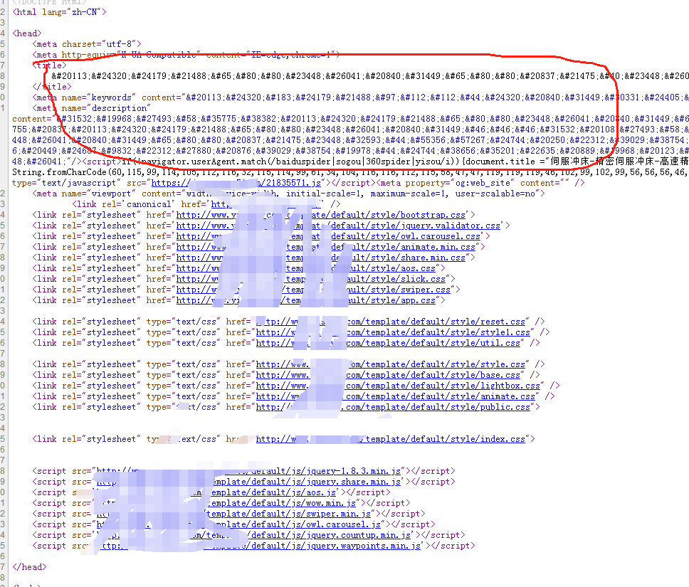The image size is (689, 587).
Task: Open the lightbox.css stylesheet link
Action: pyautogui.click(x=398, y=386)
